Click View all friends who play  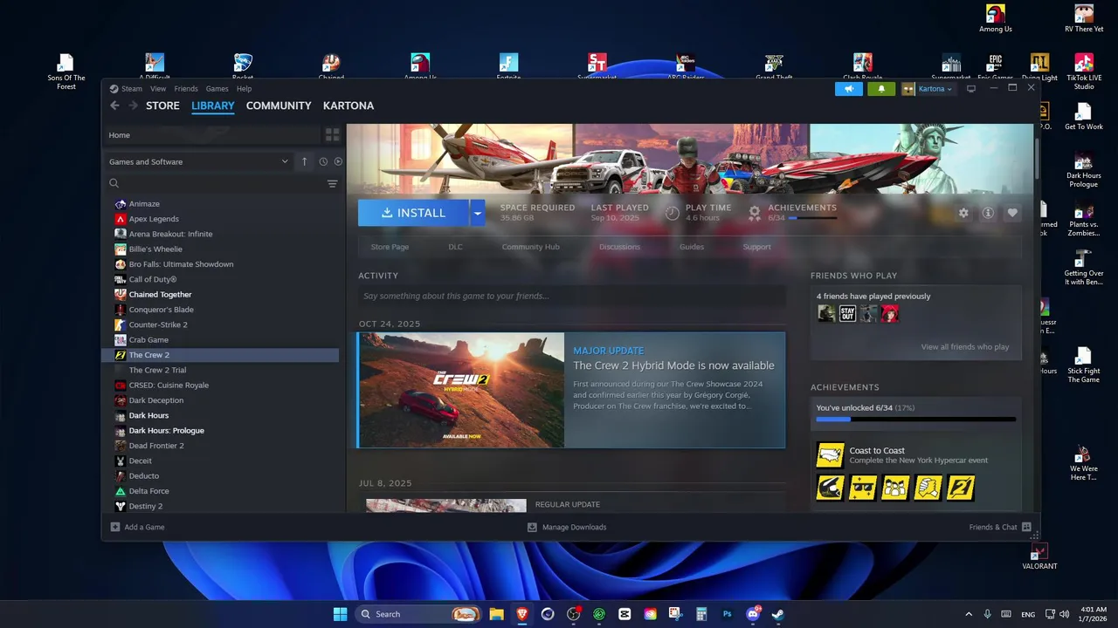coord(964,347)
